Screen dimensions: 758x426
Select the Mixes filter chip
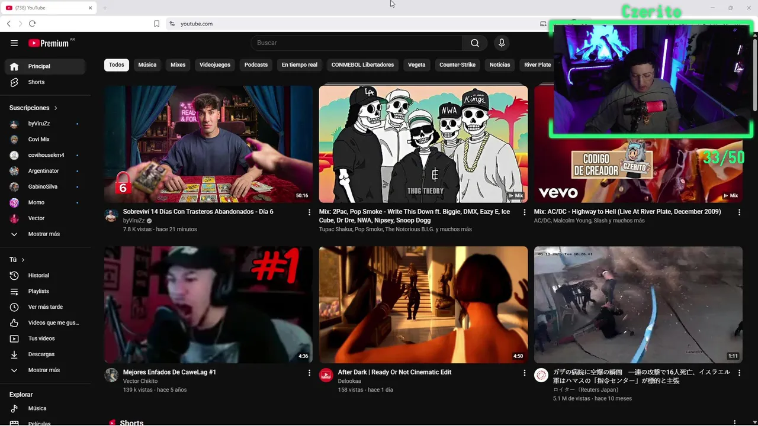click(x=178, y=65)
